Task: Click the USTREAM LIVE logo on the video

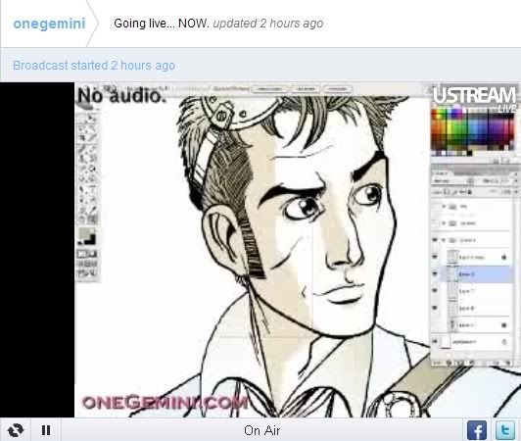Action: coord(475,99)
